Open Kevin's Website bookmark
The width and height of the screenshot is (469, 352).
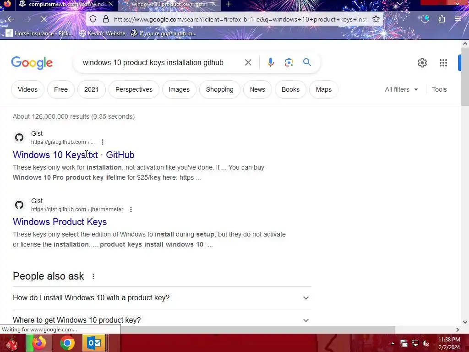coord(102,33)
